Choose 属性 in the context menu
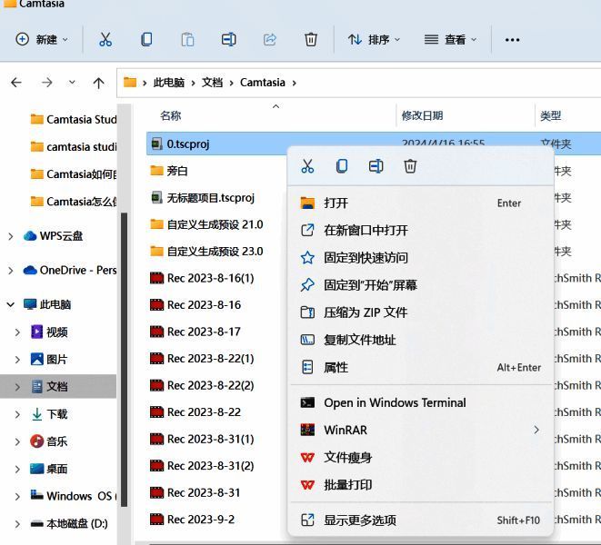Viewport: 601px width, 545px height. pos(420,367)
